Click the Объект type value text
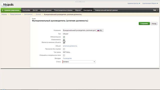The image size is (160, 90). point(65,34)
